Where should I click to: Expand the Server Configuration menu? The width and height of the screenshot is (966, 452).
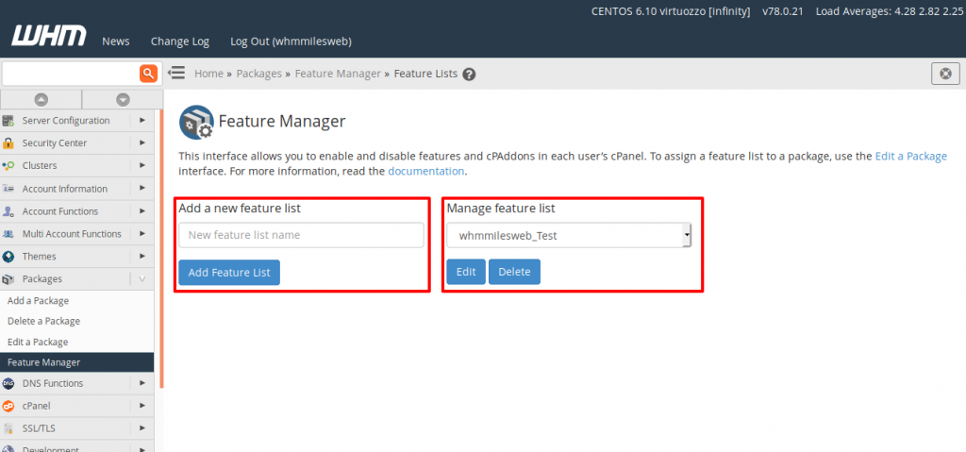[142, 121]
